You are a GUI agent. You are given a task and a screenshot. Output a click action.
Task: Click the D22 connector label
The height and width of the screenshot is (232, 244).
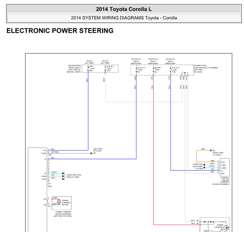186,78
